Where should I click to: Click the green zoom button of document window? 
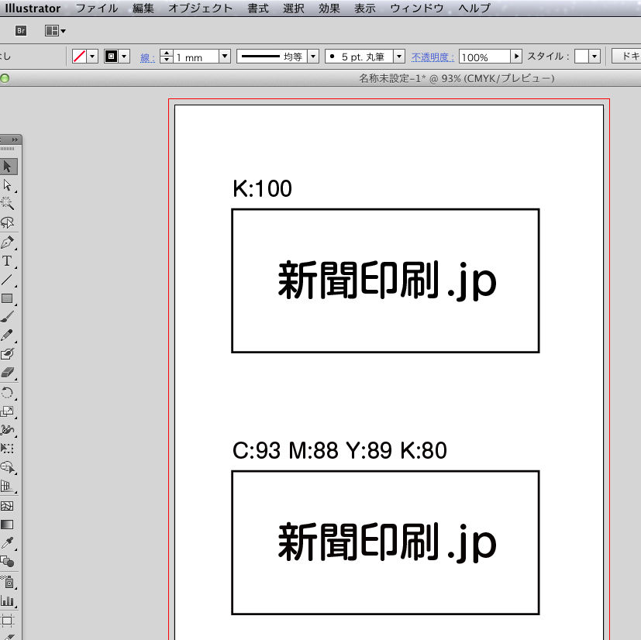[x=5, y=78]
